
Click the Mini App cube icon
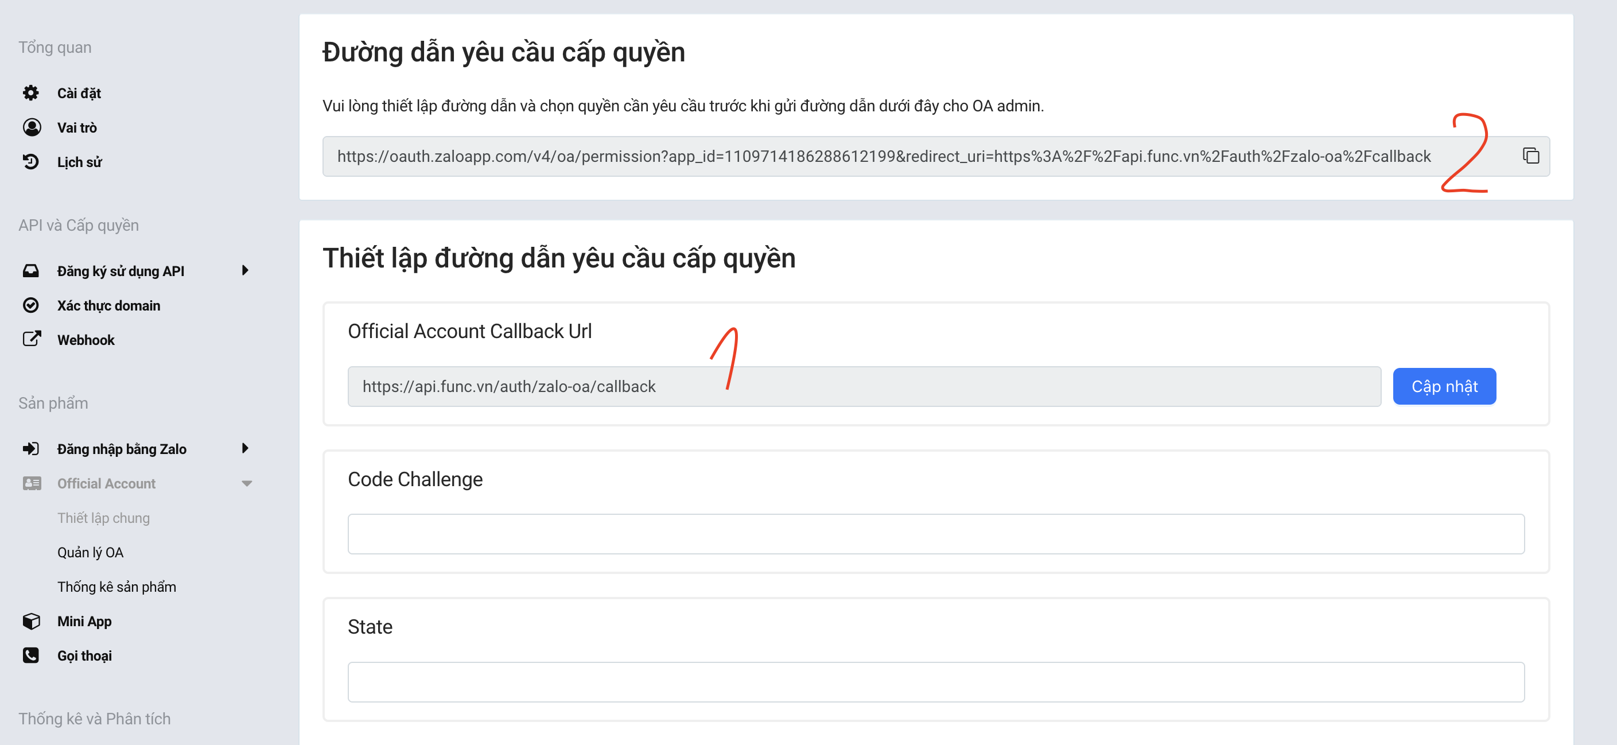32,622
